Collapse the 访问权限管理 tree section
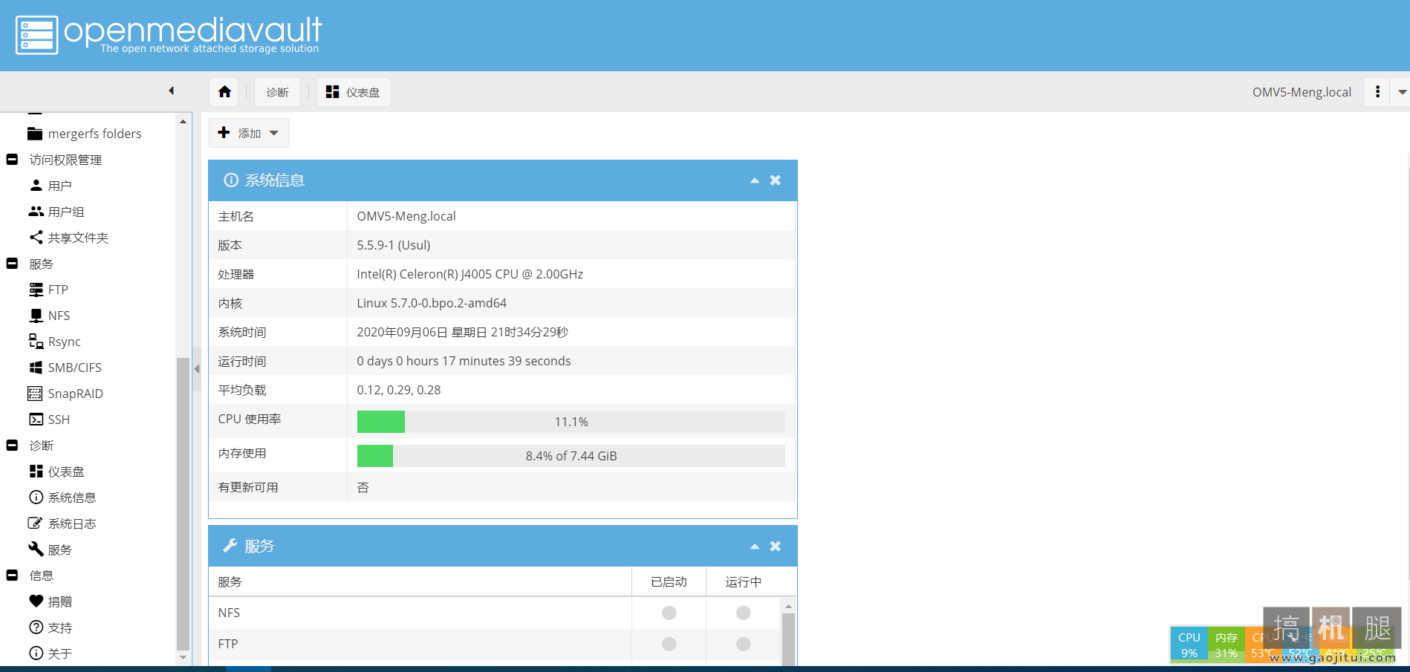1410x672 pixels. coord(12,160)
